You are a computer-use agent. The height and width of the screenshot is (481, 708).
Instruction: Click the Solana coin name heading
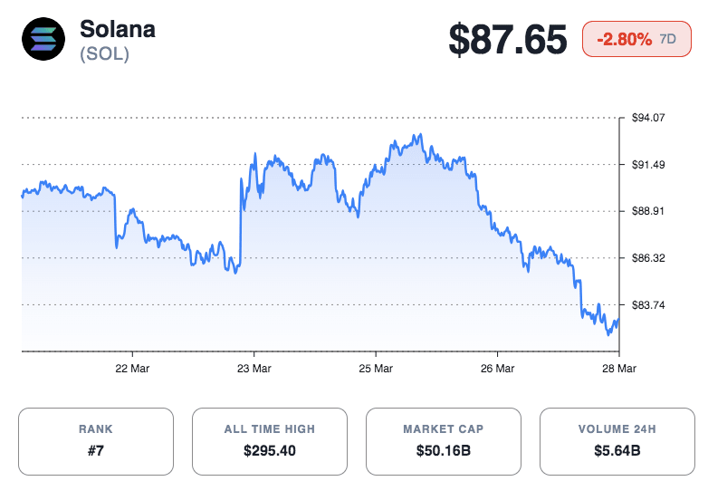(118, 29)
